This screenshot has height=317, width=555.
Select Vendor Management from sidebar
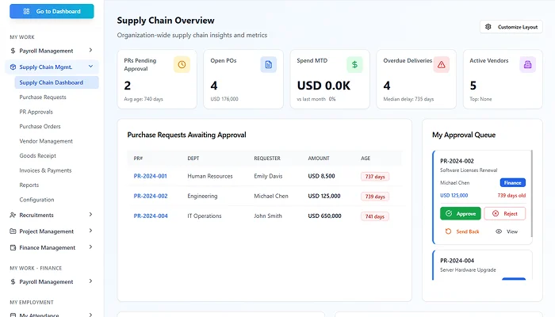click(x=46, y=141)
